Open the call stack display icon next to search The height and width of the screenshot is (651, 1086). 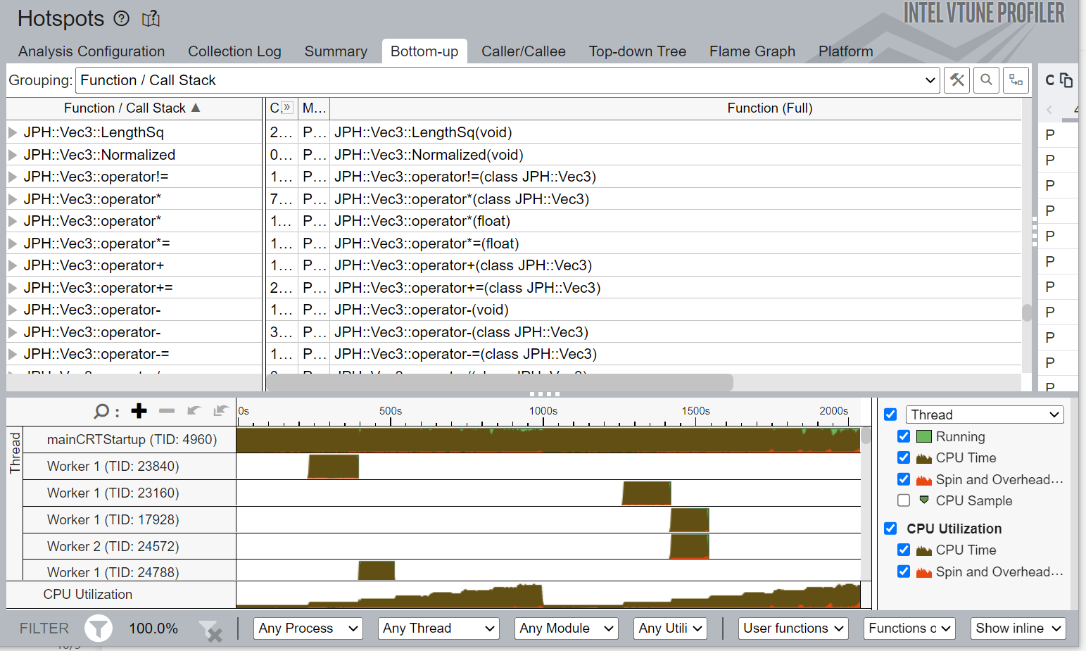coord(1015,80)
